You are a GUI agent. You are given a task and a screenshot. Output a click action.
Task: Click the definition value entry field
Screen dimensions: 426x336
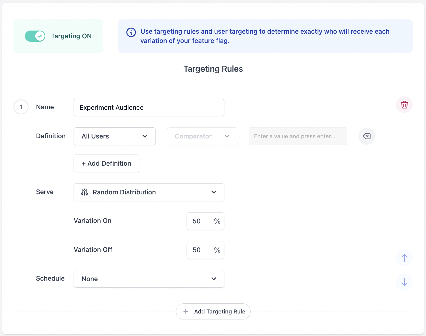click(298, 136)
